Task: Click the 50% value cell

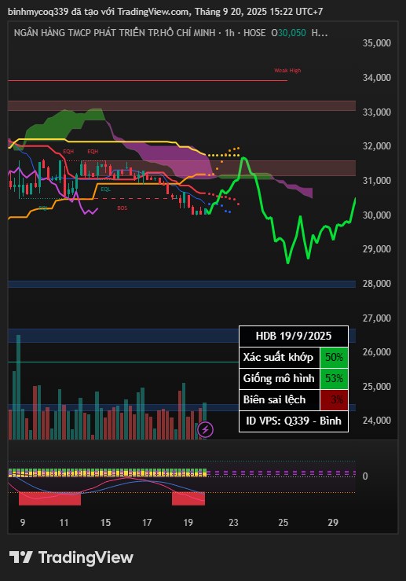Action: 334,357
